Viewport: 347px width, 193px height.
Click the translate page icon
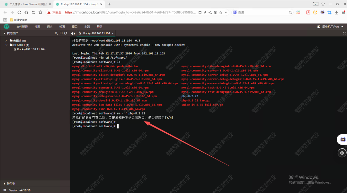[215, 13]
